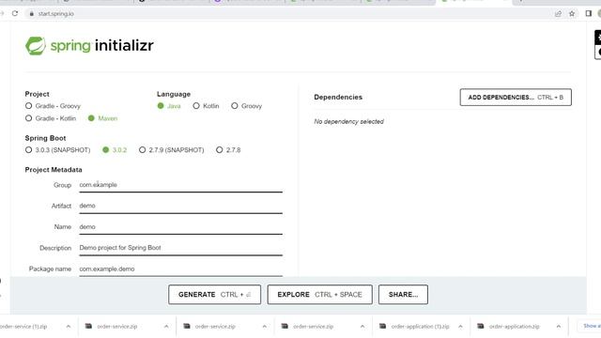Open menu arrow for order-application.zip download
Screen dimensions: 601x338
[x=559, y=327]
